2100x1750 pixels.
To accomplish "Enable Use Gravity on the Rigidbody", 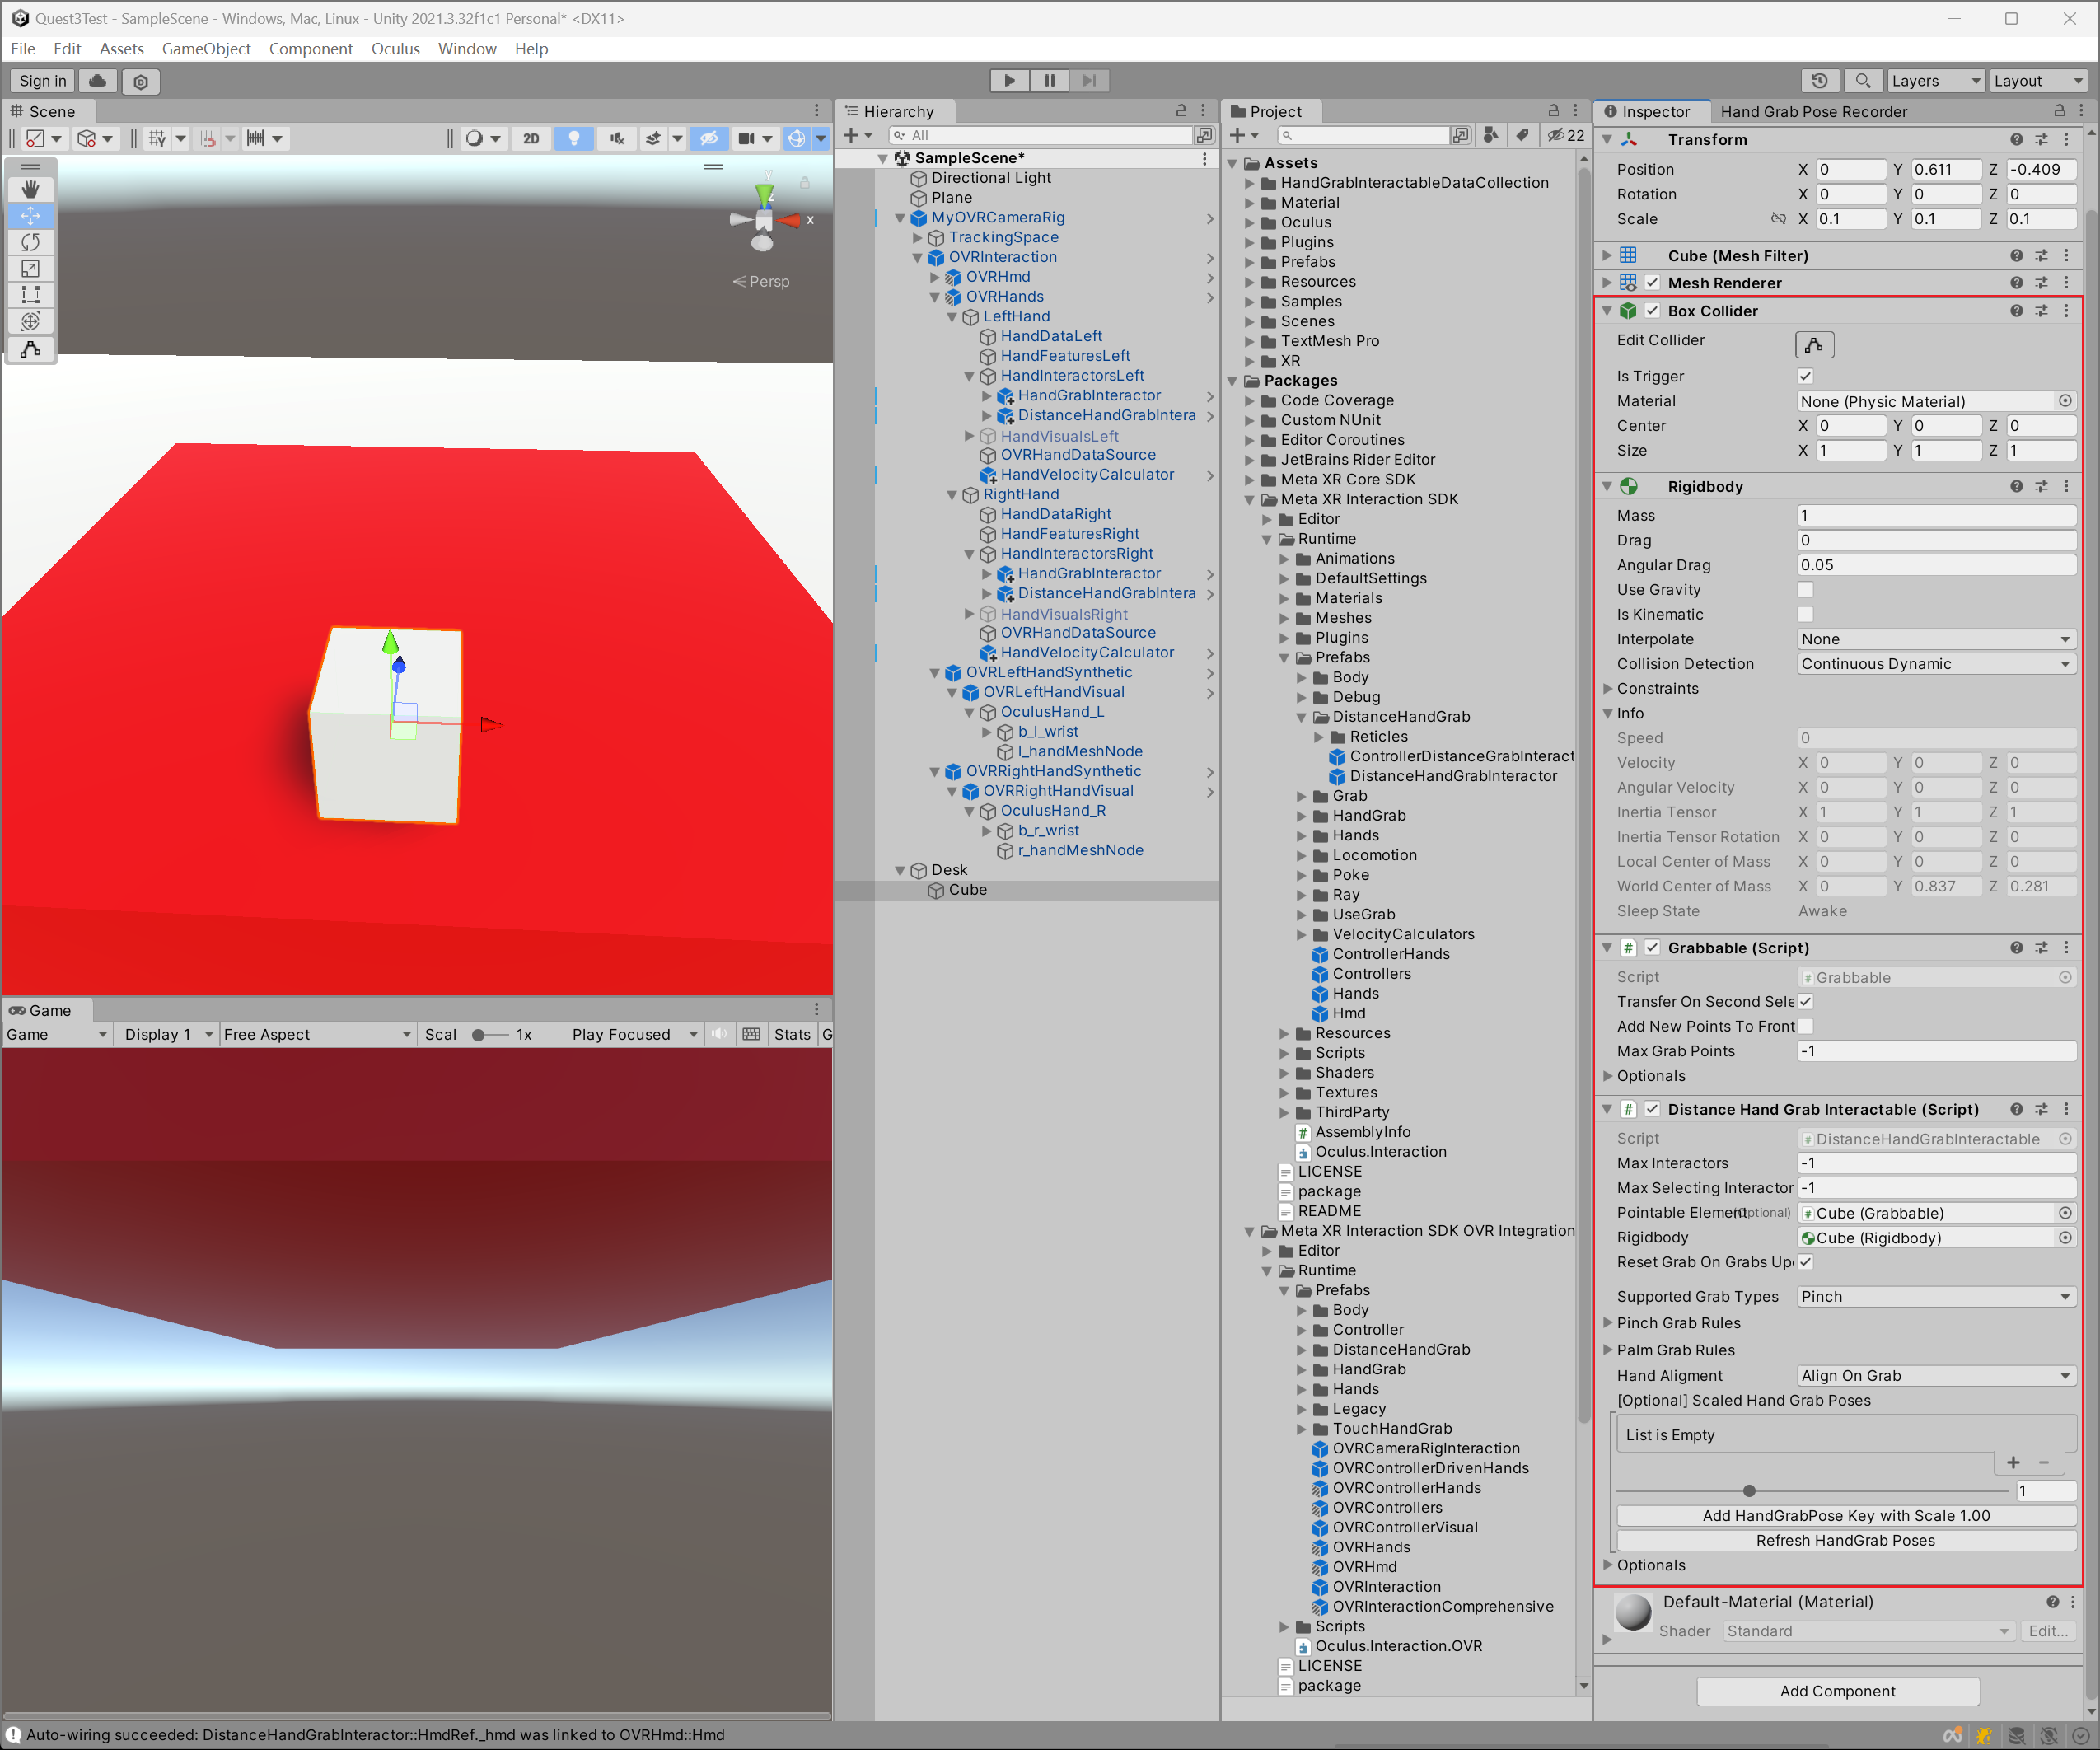I will click(1805, 590).
